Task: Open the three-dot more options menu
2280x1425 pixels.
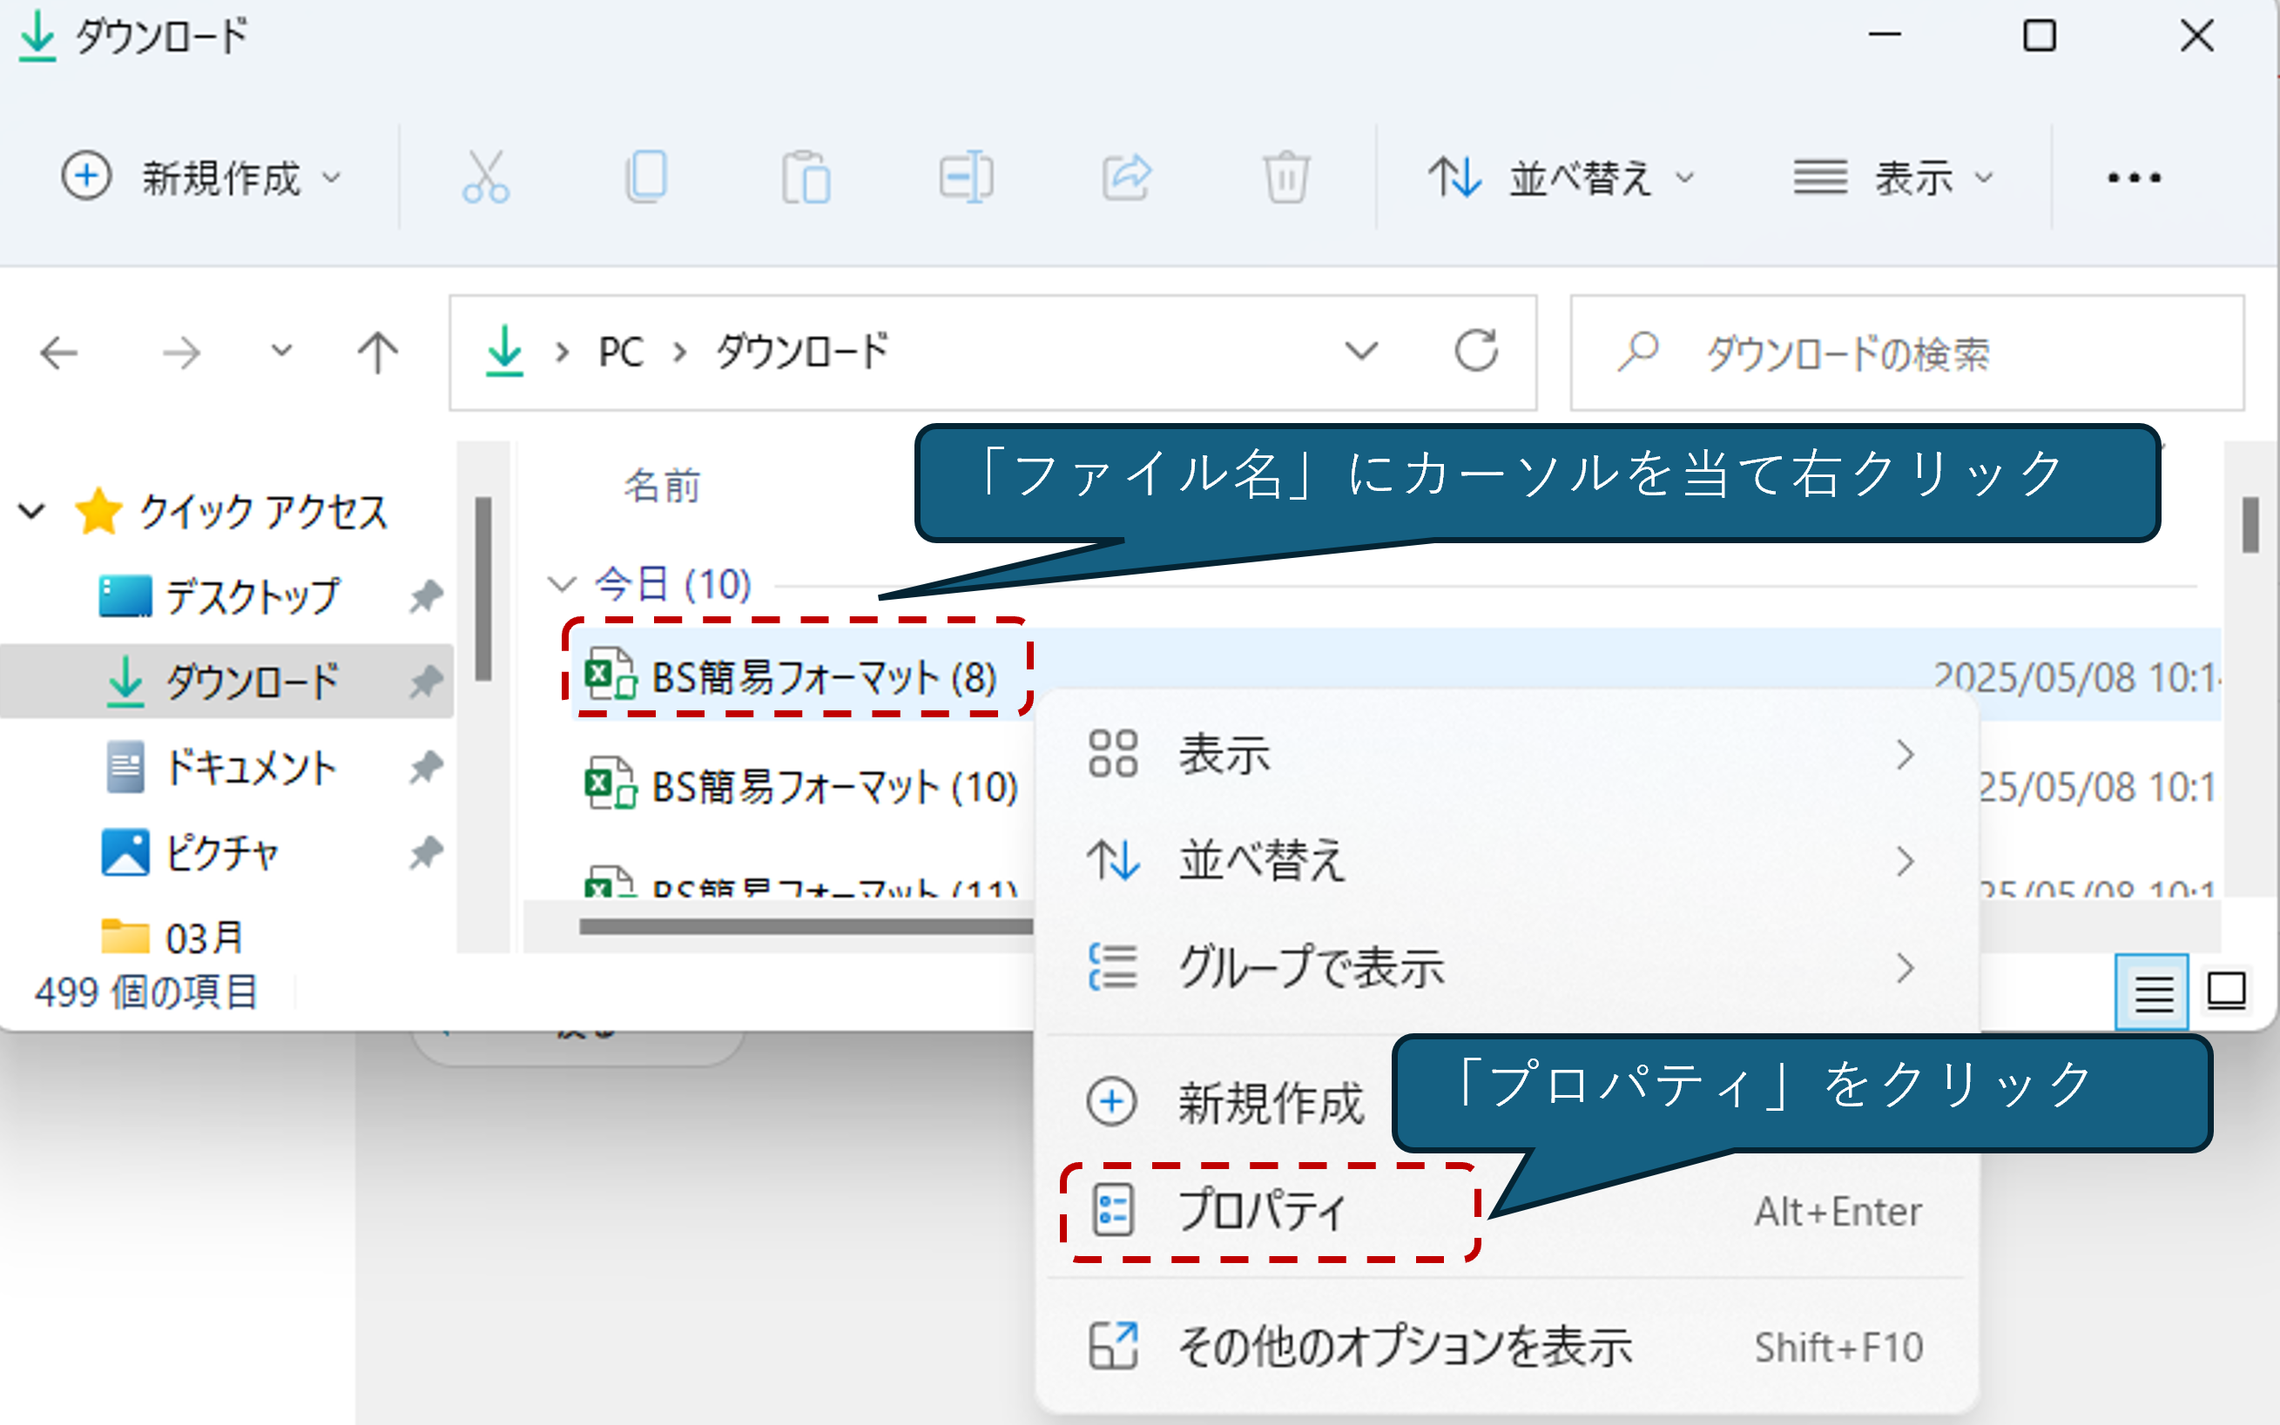Action: (x=2134, y=178)
